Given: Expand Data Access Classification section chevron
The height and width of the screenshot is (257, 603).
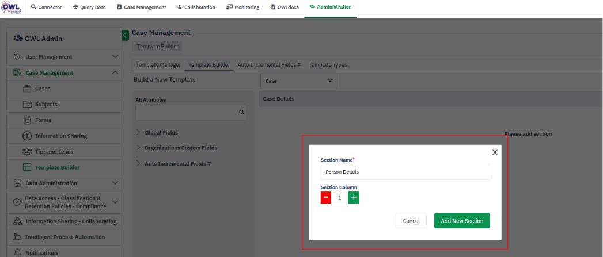Looking at the screenshot, I should point(115,202).
